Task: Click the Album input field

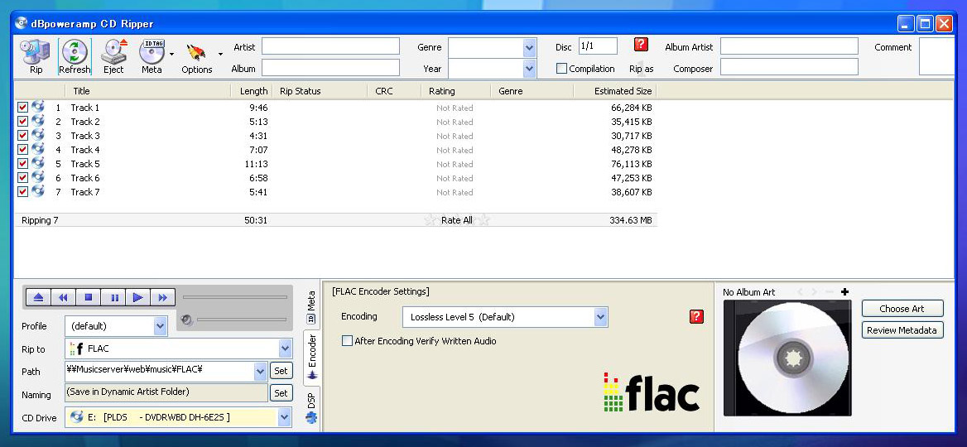Action: tap(330, 67)
